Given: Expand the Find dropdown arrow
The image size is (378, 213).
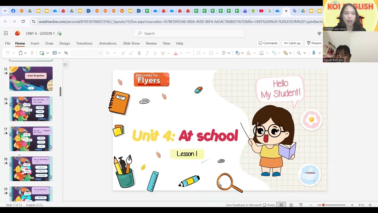Looking at the screenshot, I should pos(304,53).
